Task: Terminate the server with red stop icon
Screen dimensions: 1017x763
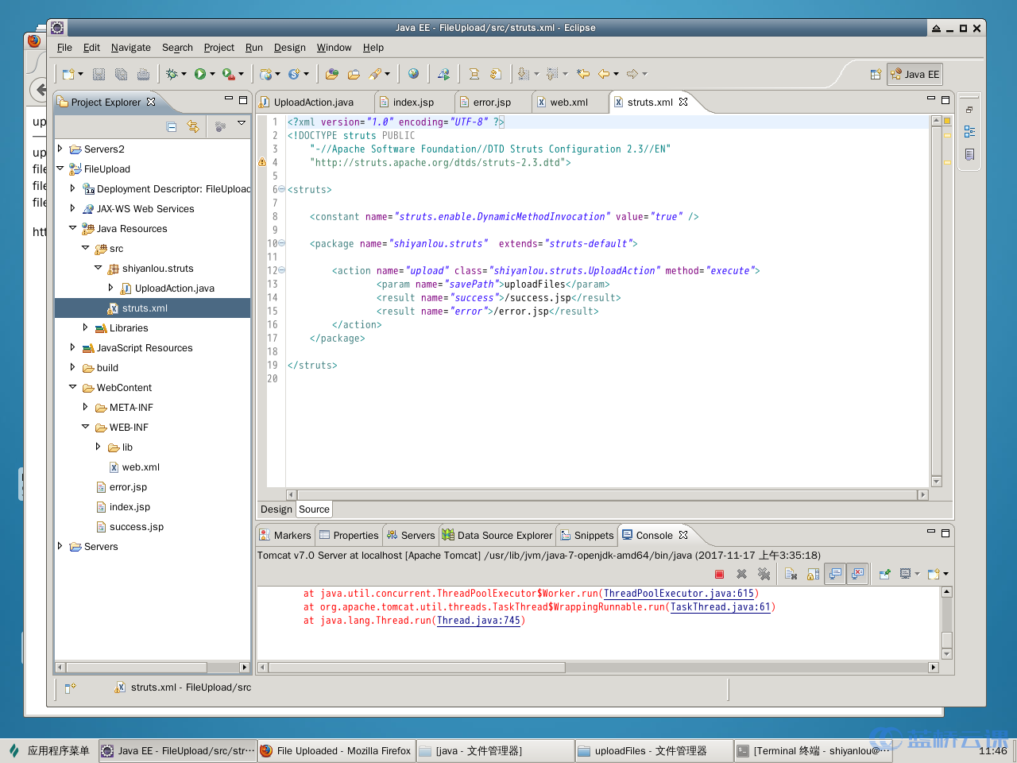Action: pos(719,574)
